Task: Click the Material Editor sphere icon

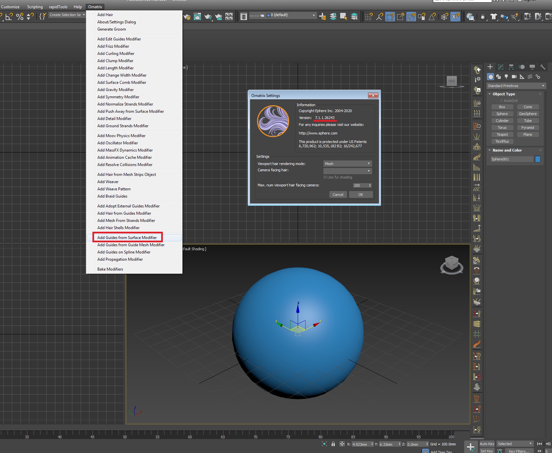Action: (483, 17)
